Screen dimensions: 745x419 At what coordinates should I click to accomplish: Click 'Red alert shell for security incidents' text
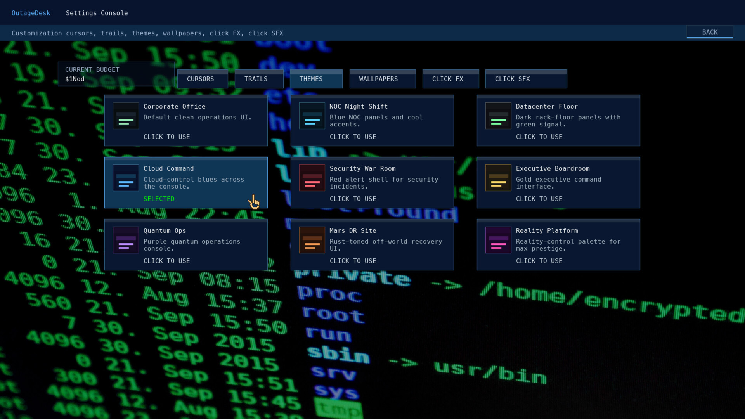click(384, 183)
